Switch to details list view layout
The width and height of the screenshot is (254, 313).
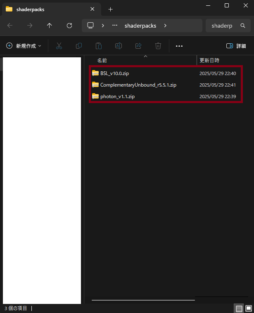tap(239, 308)
